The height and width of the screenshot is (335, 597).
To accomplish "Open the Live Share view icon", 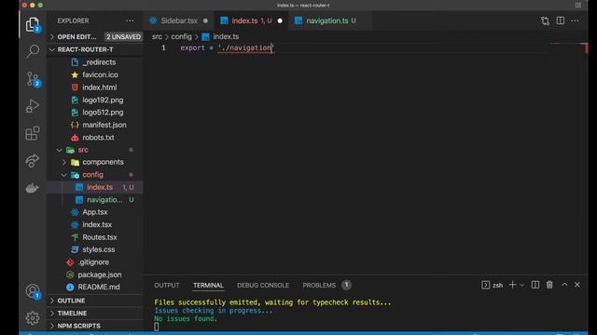I will [x=33, y=161].
